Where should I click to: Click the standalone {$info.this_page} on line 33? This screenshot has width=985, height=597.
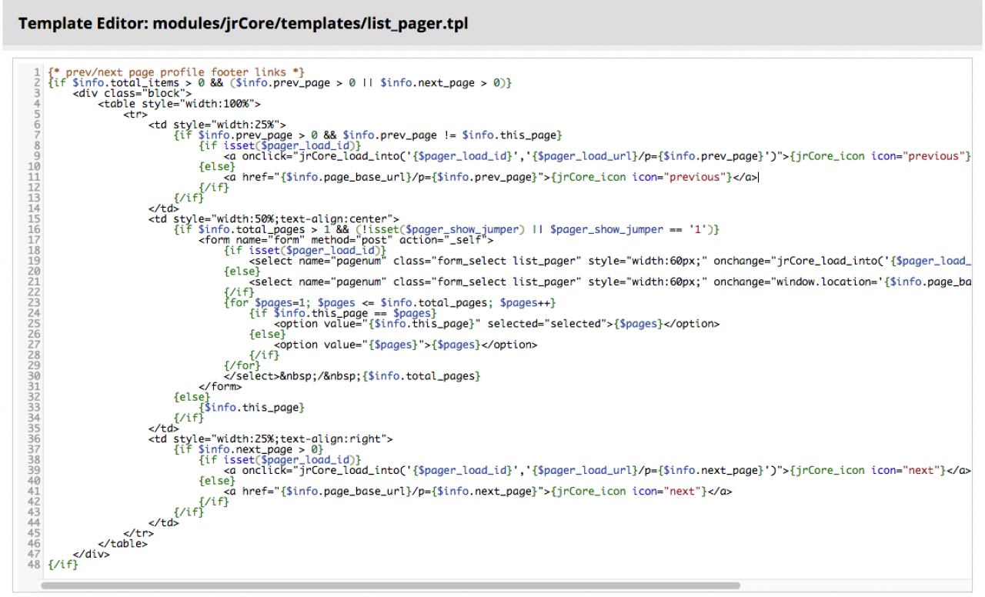point(252,407)
